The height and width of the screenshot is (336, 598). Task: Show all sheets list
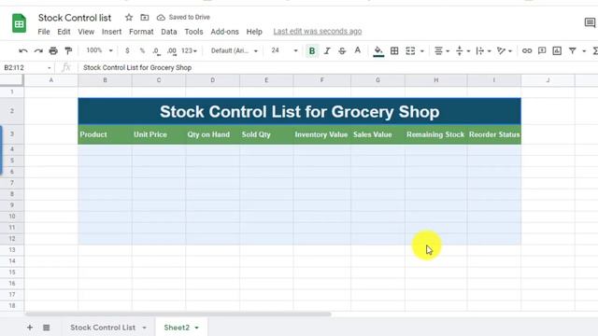click(x=46, y=328)
